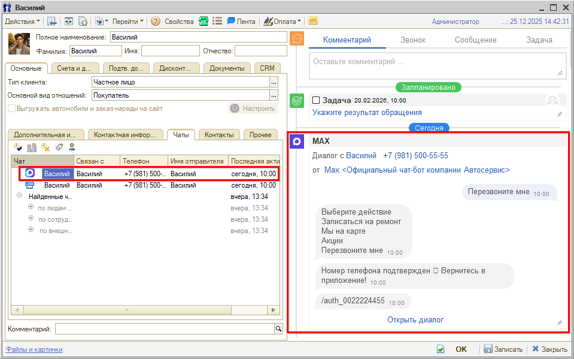Screen dimensions: 574x359
Task: Toggle Выгружать автомобили и заказ-наряды на сайт
Action: pos(11,108)
